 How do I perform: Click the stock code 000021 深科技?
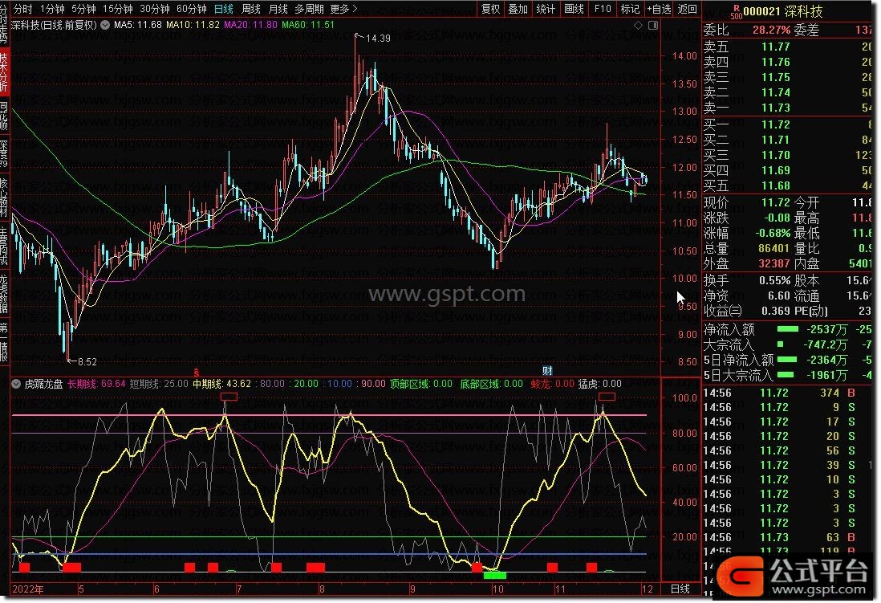pyautogui.click(x=782, y=10)
